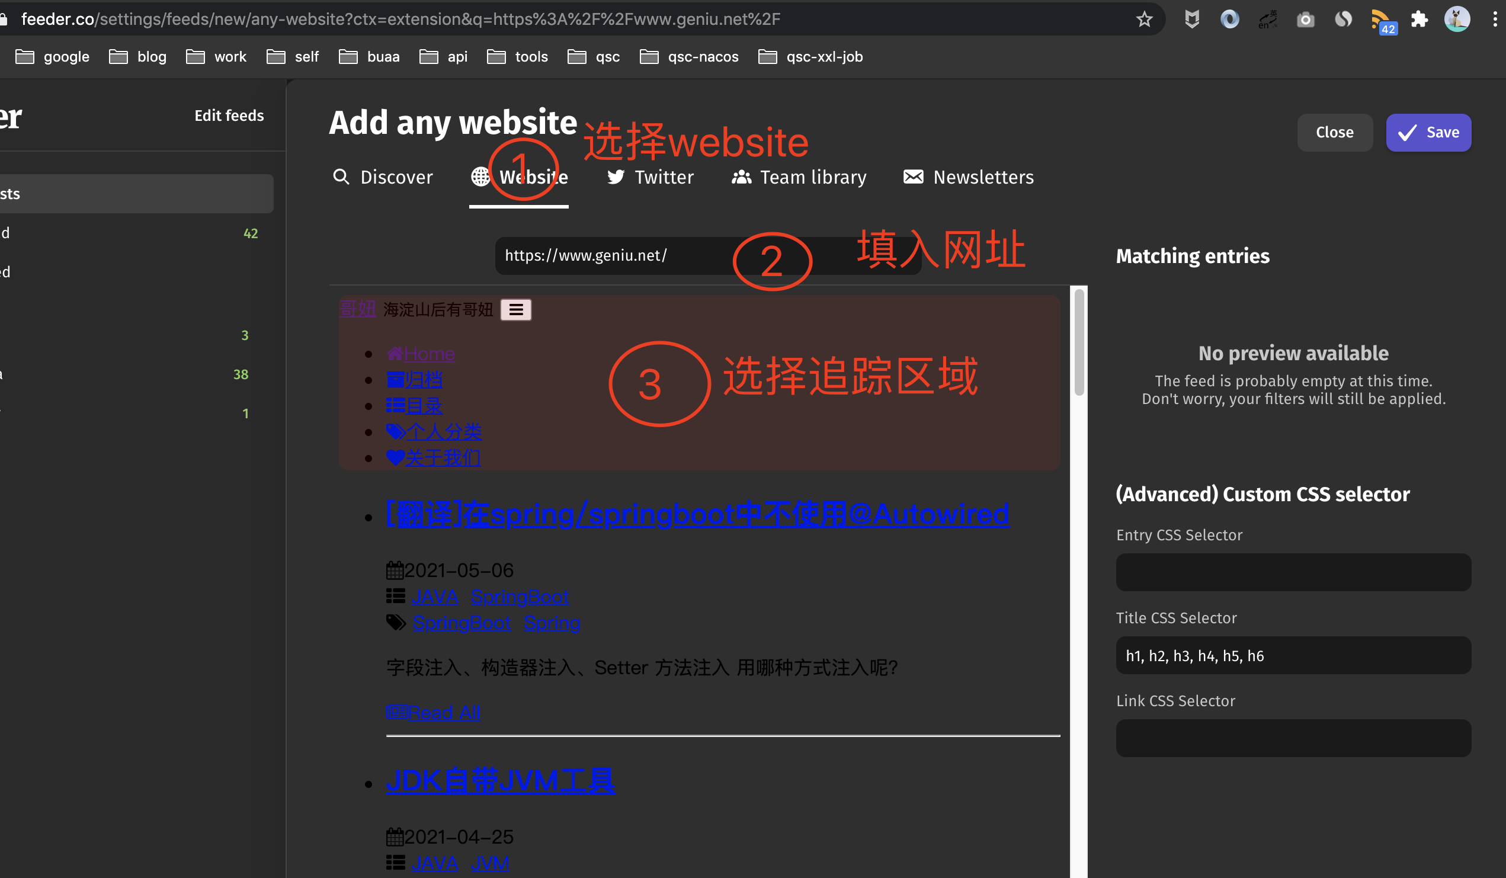1506x878 pixels.
Task: Select the Title CSS Selector input field
Action: 1294,654
